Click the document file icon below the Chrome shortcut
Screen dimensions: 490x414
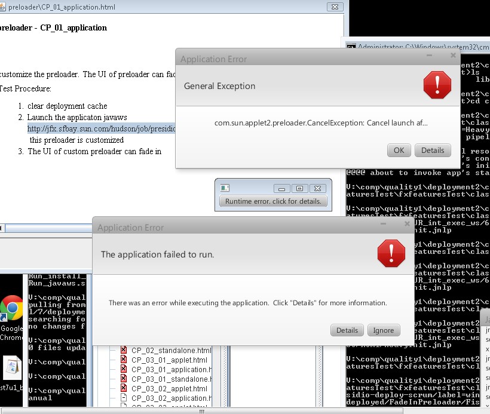coord(11,369)
